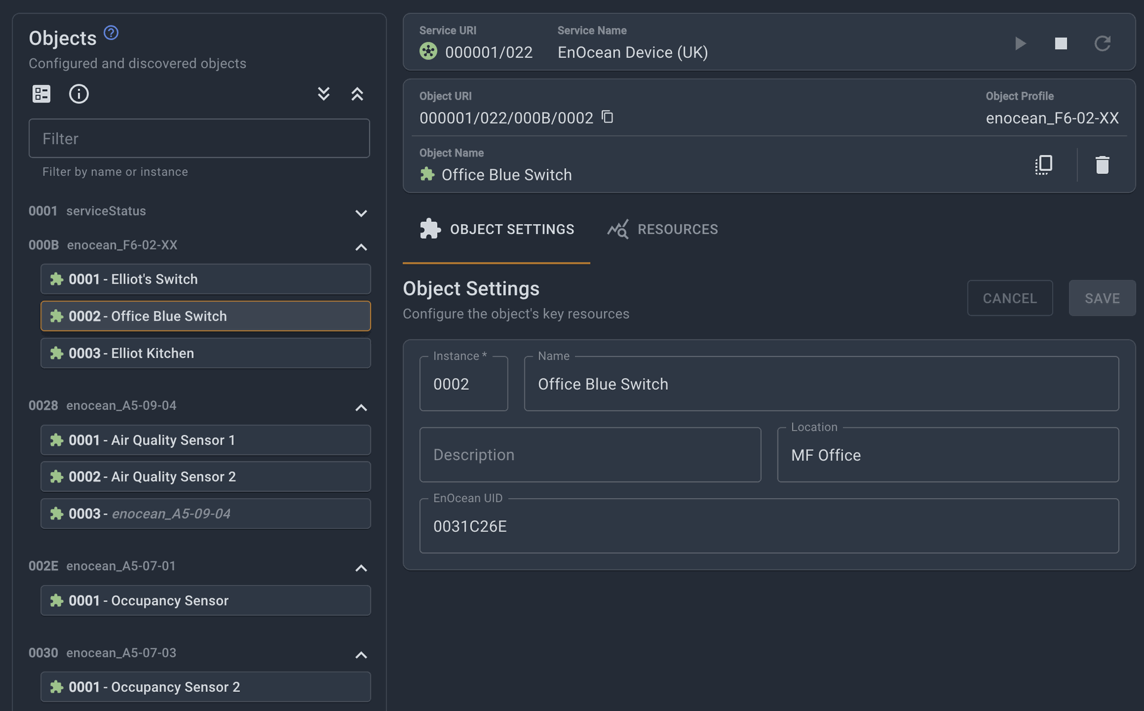
Task: Open the object list view icon
Action: [41, 94]
